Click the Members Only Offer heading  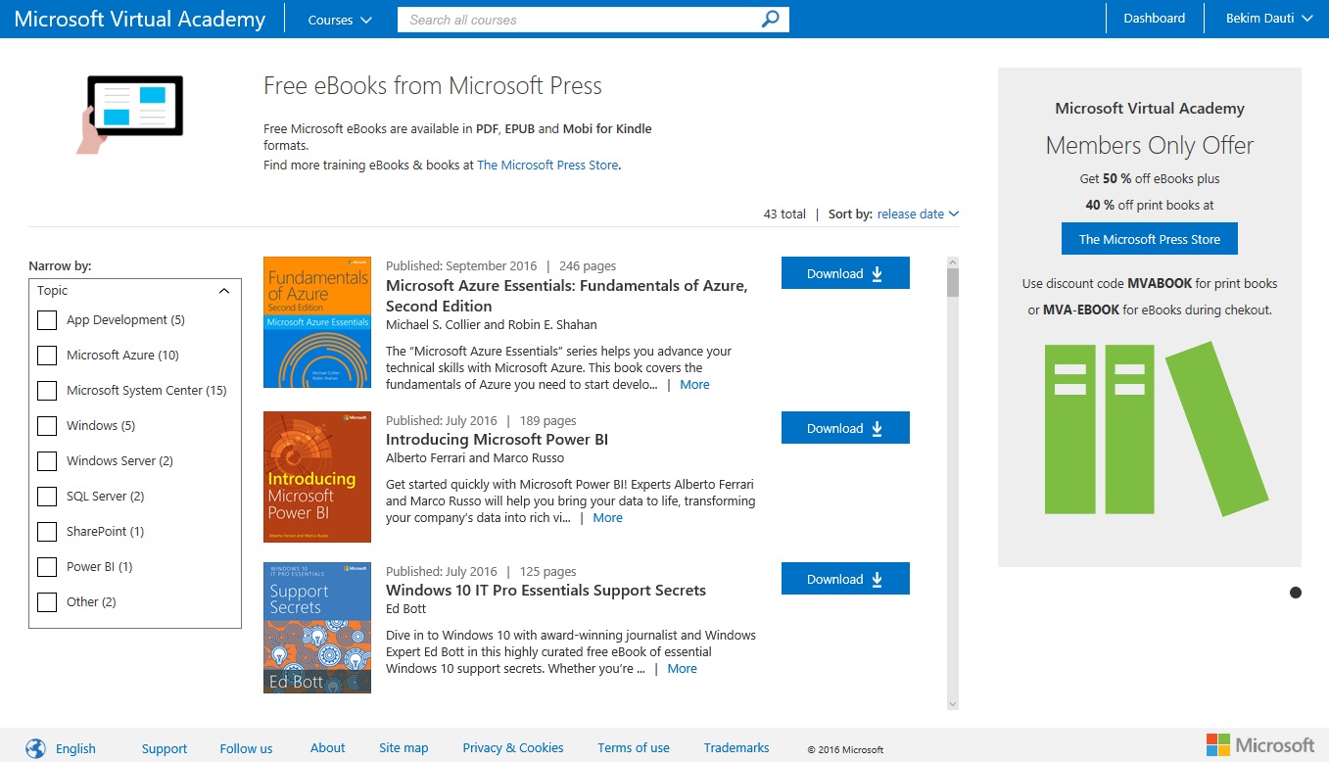1150,146
